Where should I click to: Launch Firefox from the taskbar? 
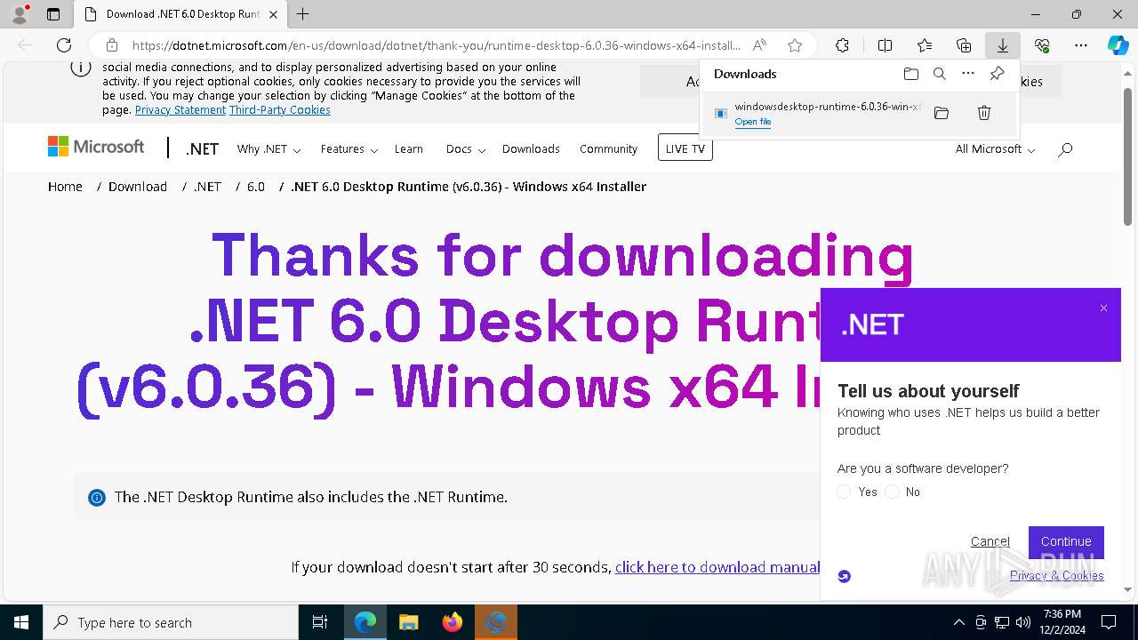(453, 622)
